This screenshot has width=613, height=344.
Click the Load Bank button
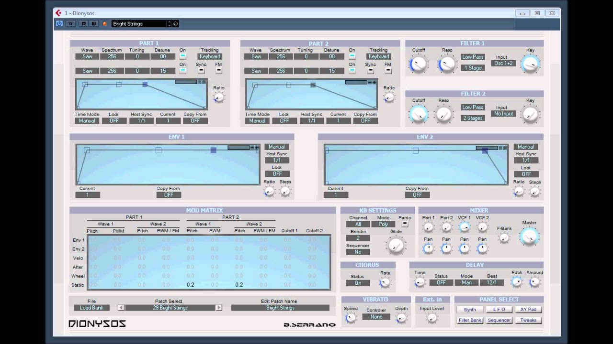(x=91, y=308)
